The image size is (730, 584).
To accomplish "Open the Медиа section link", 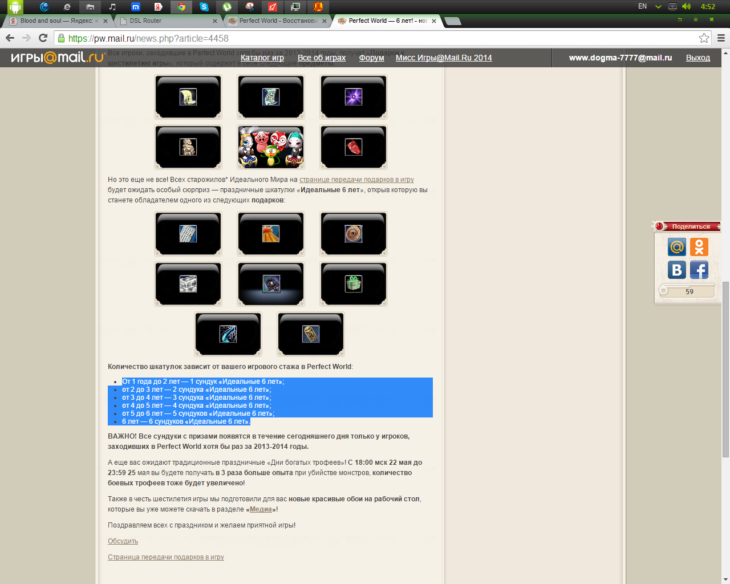I will coord(261,509).
